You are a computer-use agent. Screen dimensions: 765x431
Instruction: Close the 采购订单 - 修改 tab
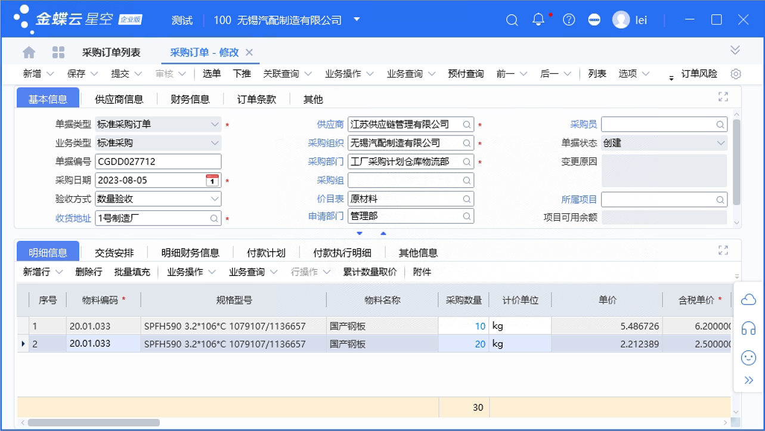[x=249, y=52]
